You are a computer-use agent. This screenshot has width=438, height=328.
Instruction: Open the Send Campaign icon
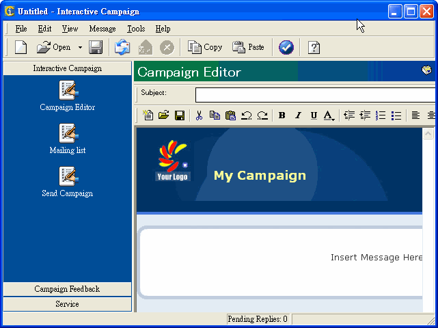pos(69,176)
